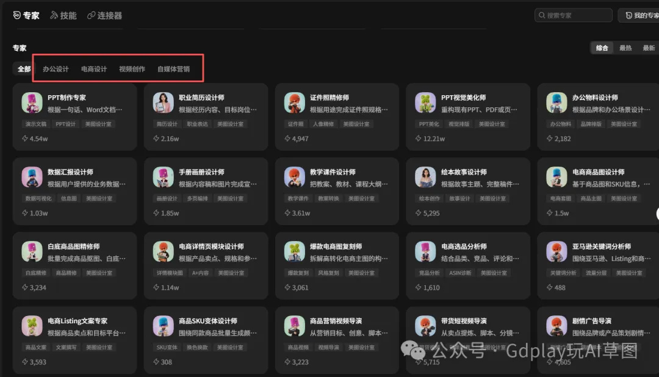Sort experts by 最热

point(625,48)
